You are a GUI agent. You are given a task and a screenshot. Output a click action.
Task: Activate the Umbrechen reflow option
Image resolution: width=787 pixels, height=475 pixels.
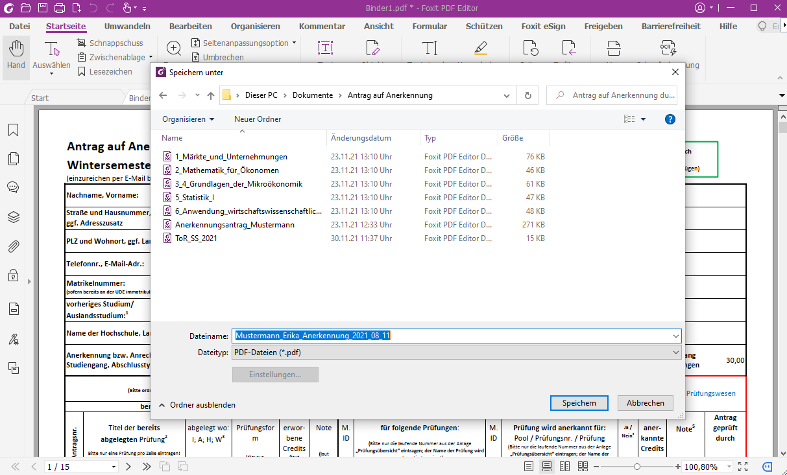click(218, 57)
